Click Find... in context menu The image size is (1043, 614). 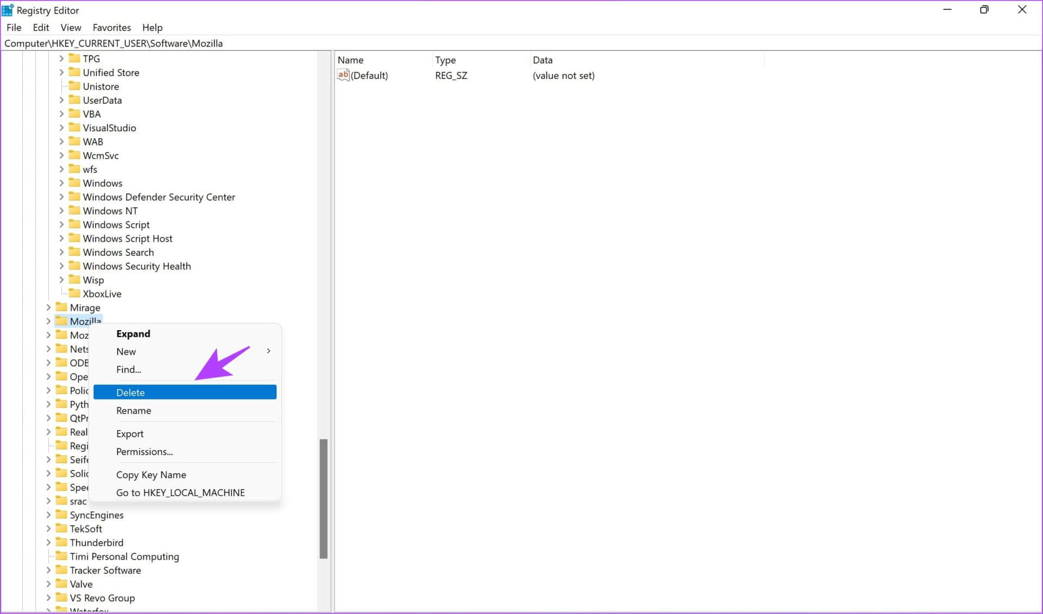click(129, 369)
